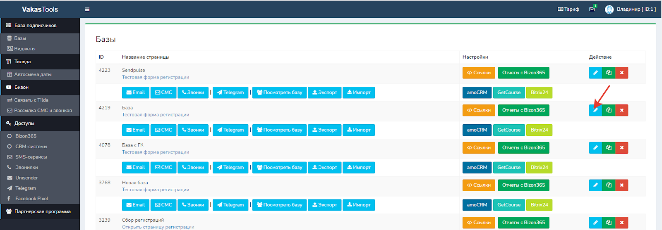Viewport: 662px width, 230px height.
Task: Open Виджеты in the sidebar
Action: tap(25, 49)
